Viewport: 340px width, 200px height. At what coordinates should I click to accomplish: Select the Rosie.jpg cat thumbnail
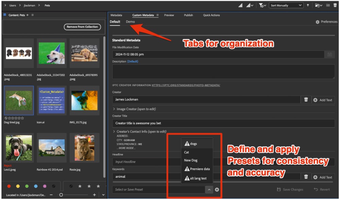pyautogui.click(x=84, y=147)
